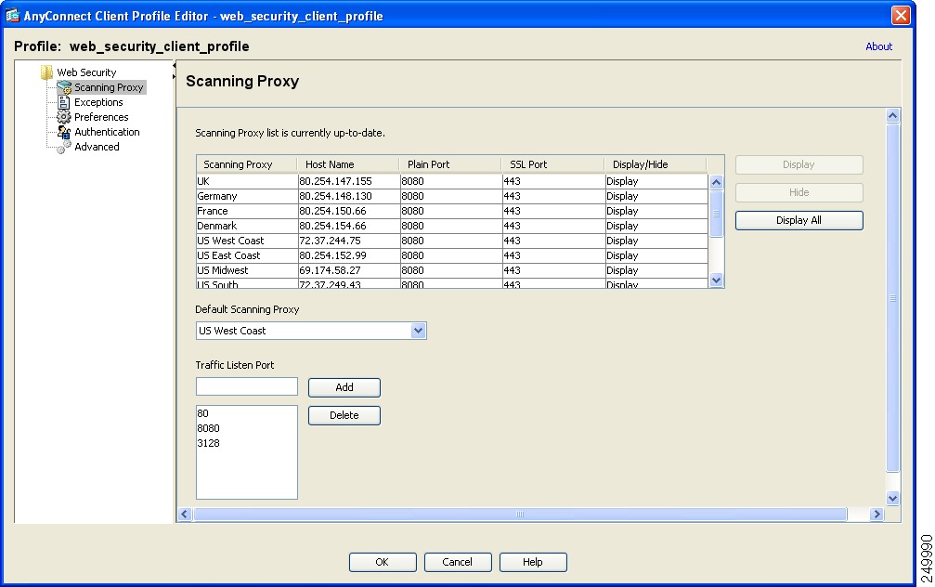Image resolution: width=935 pixels, height=587 pixels.
Task: Click horizontal scroll right arrow
Action: pos(876,515)
